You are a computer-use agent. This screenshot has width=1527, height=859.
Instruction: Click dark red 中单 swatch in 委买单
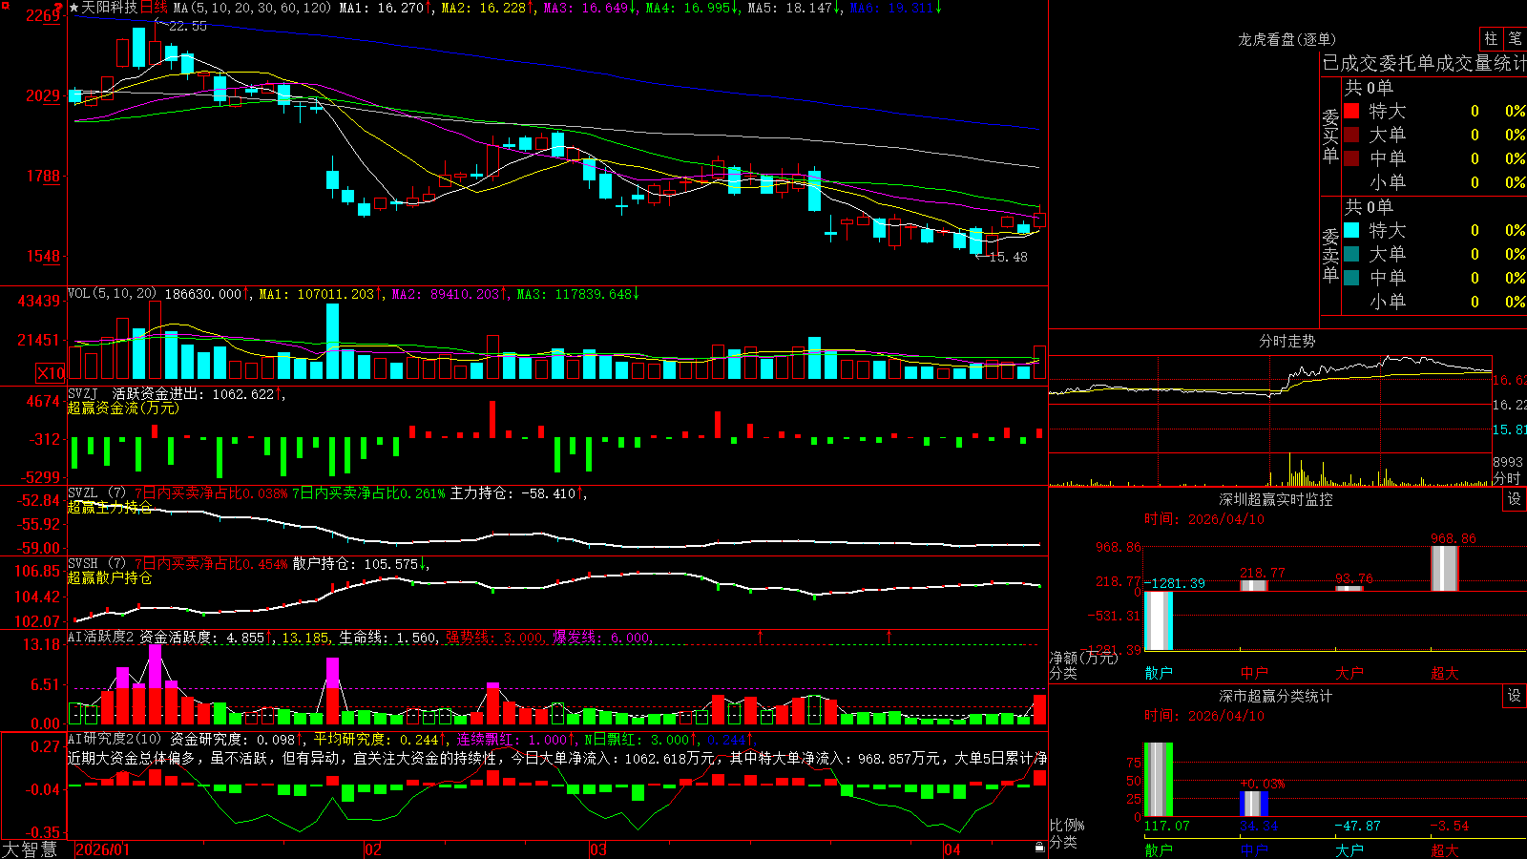point(1351,158)
